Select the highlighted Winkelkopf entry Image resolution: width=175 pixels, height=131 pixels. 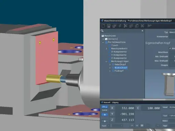click(x=121, y=68)
